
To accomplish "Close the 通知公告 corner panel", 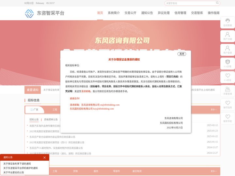I will (44, 157).
